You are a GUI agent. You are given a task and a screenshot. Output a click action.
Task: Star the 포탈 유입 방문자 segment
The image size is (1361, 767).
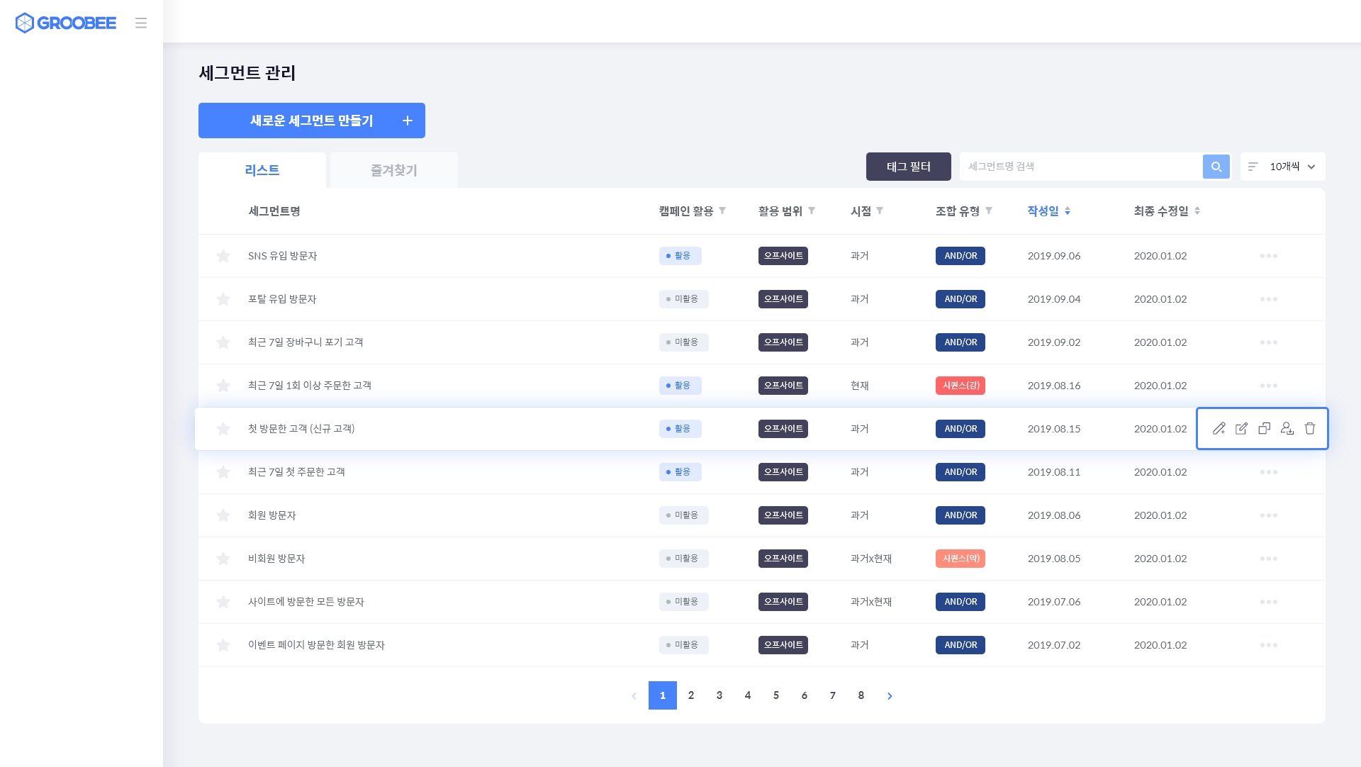pos(223,299)
